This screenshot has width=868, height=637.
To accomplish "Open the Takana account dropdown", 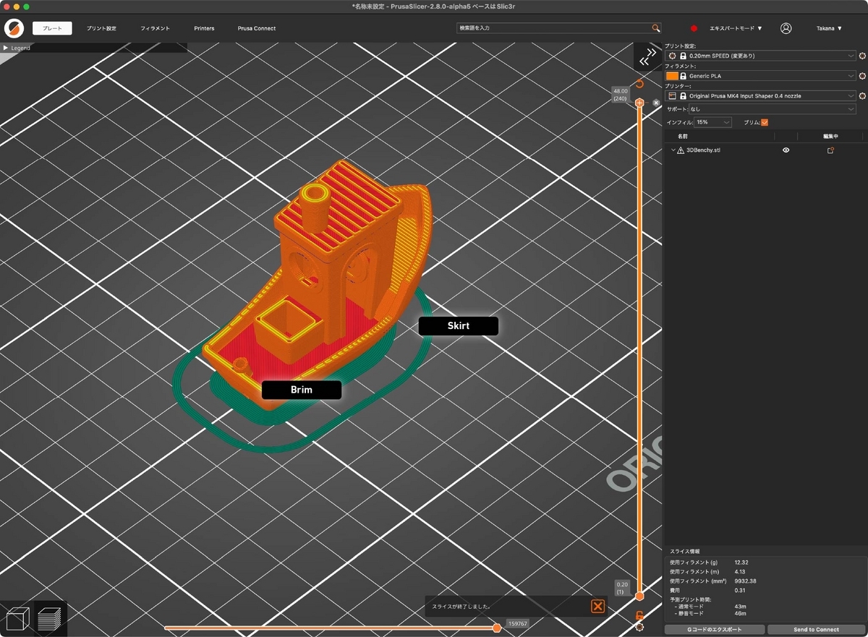I will [x=829, y=28].
